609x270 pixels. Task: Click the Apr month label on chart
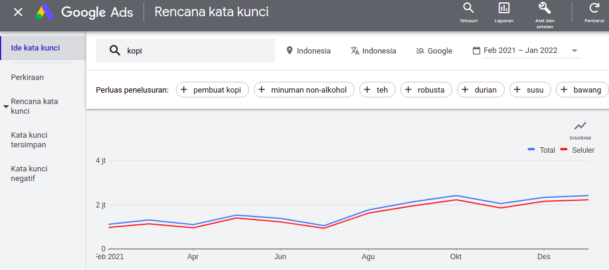click(193, 257)
